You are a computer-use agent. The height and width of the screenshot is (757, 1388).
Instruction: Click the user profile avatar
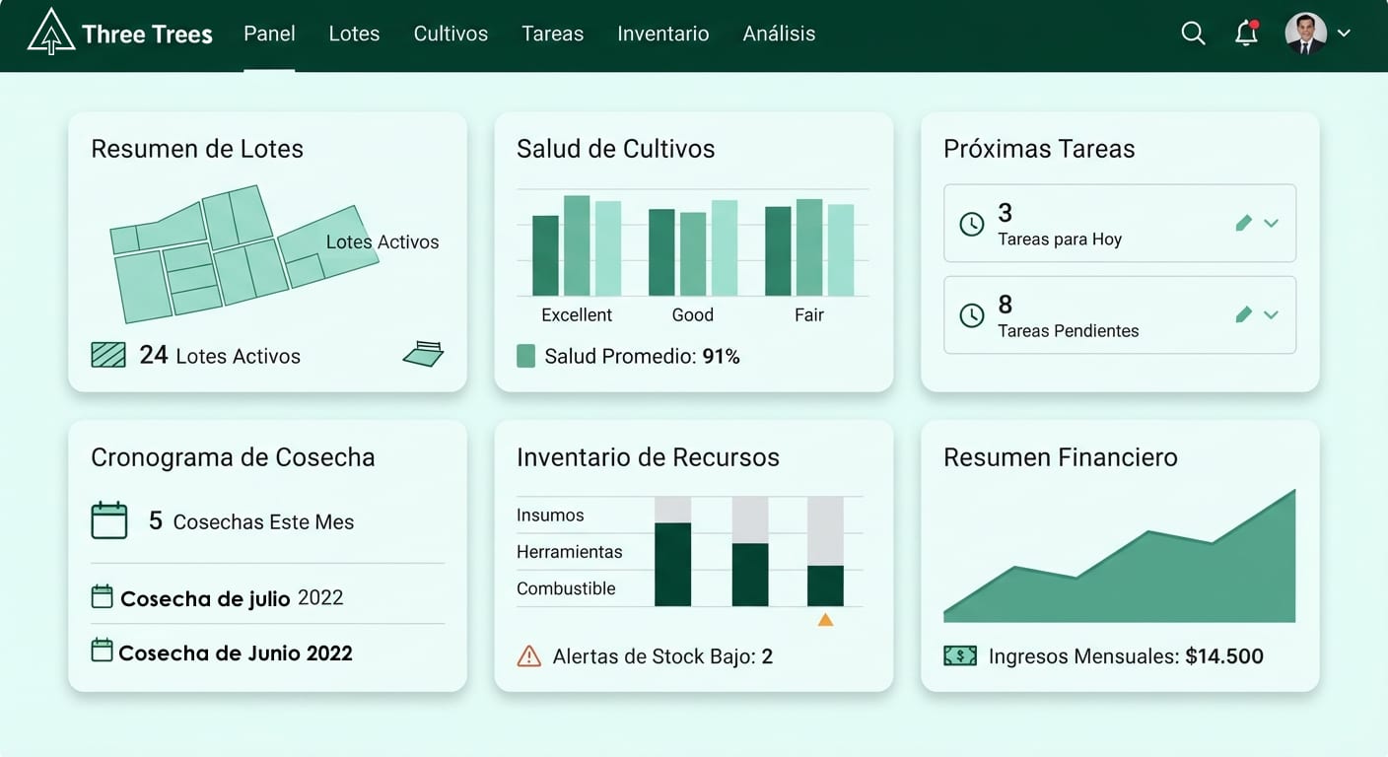pos(1305,33)
